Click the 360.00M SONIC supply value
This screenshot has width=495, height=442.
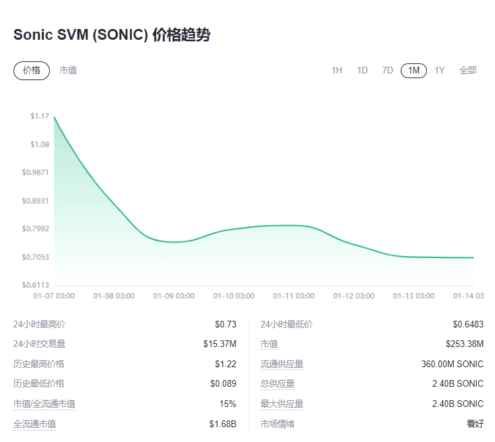pyautogui.click(x=453, y=365)
